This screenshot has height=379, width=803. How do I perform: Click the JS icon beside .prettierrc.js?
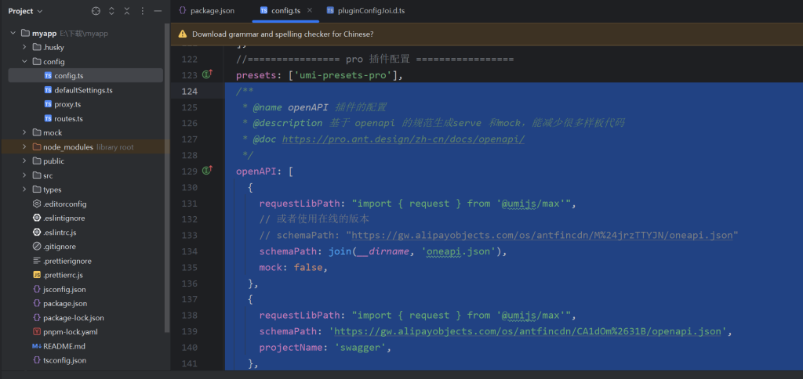[37, 275]
